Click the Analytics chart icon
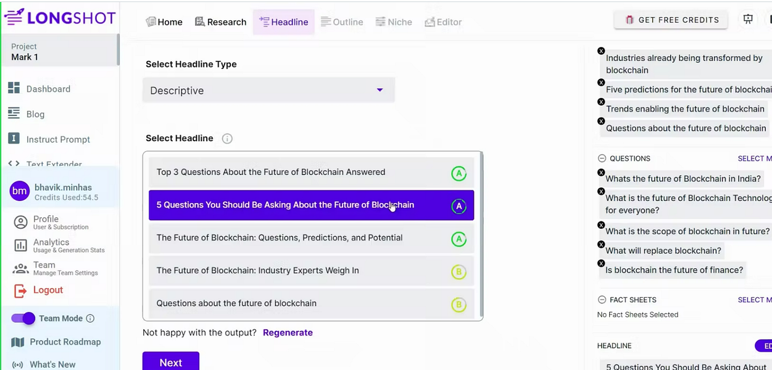 (21, 245)
